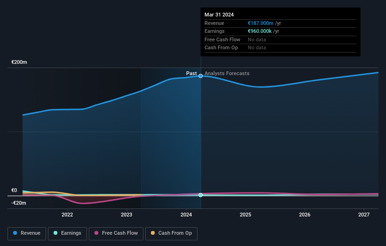386x246 pixels.
Task: Click the -€20m y-axis label
Action: [19, 203]
